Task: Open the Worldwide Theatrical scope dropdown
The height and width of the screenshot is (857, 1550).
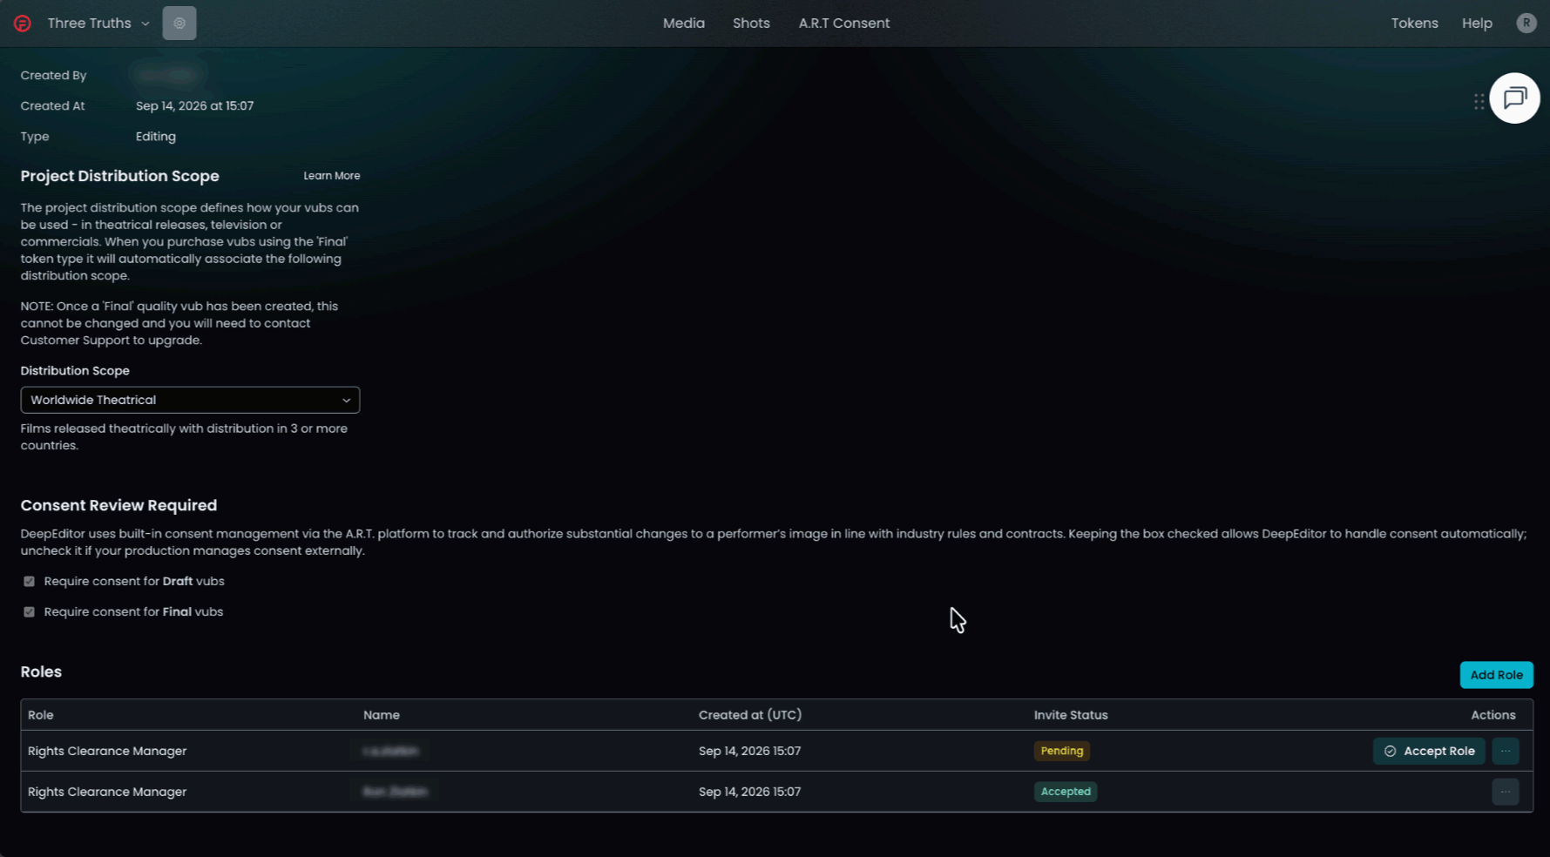Action: 190,400
